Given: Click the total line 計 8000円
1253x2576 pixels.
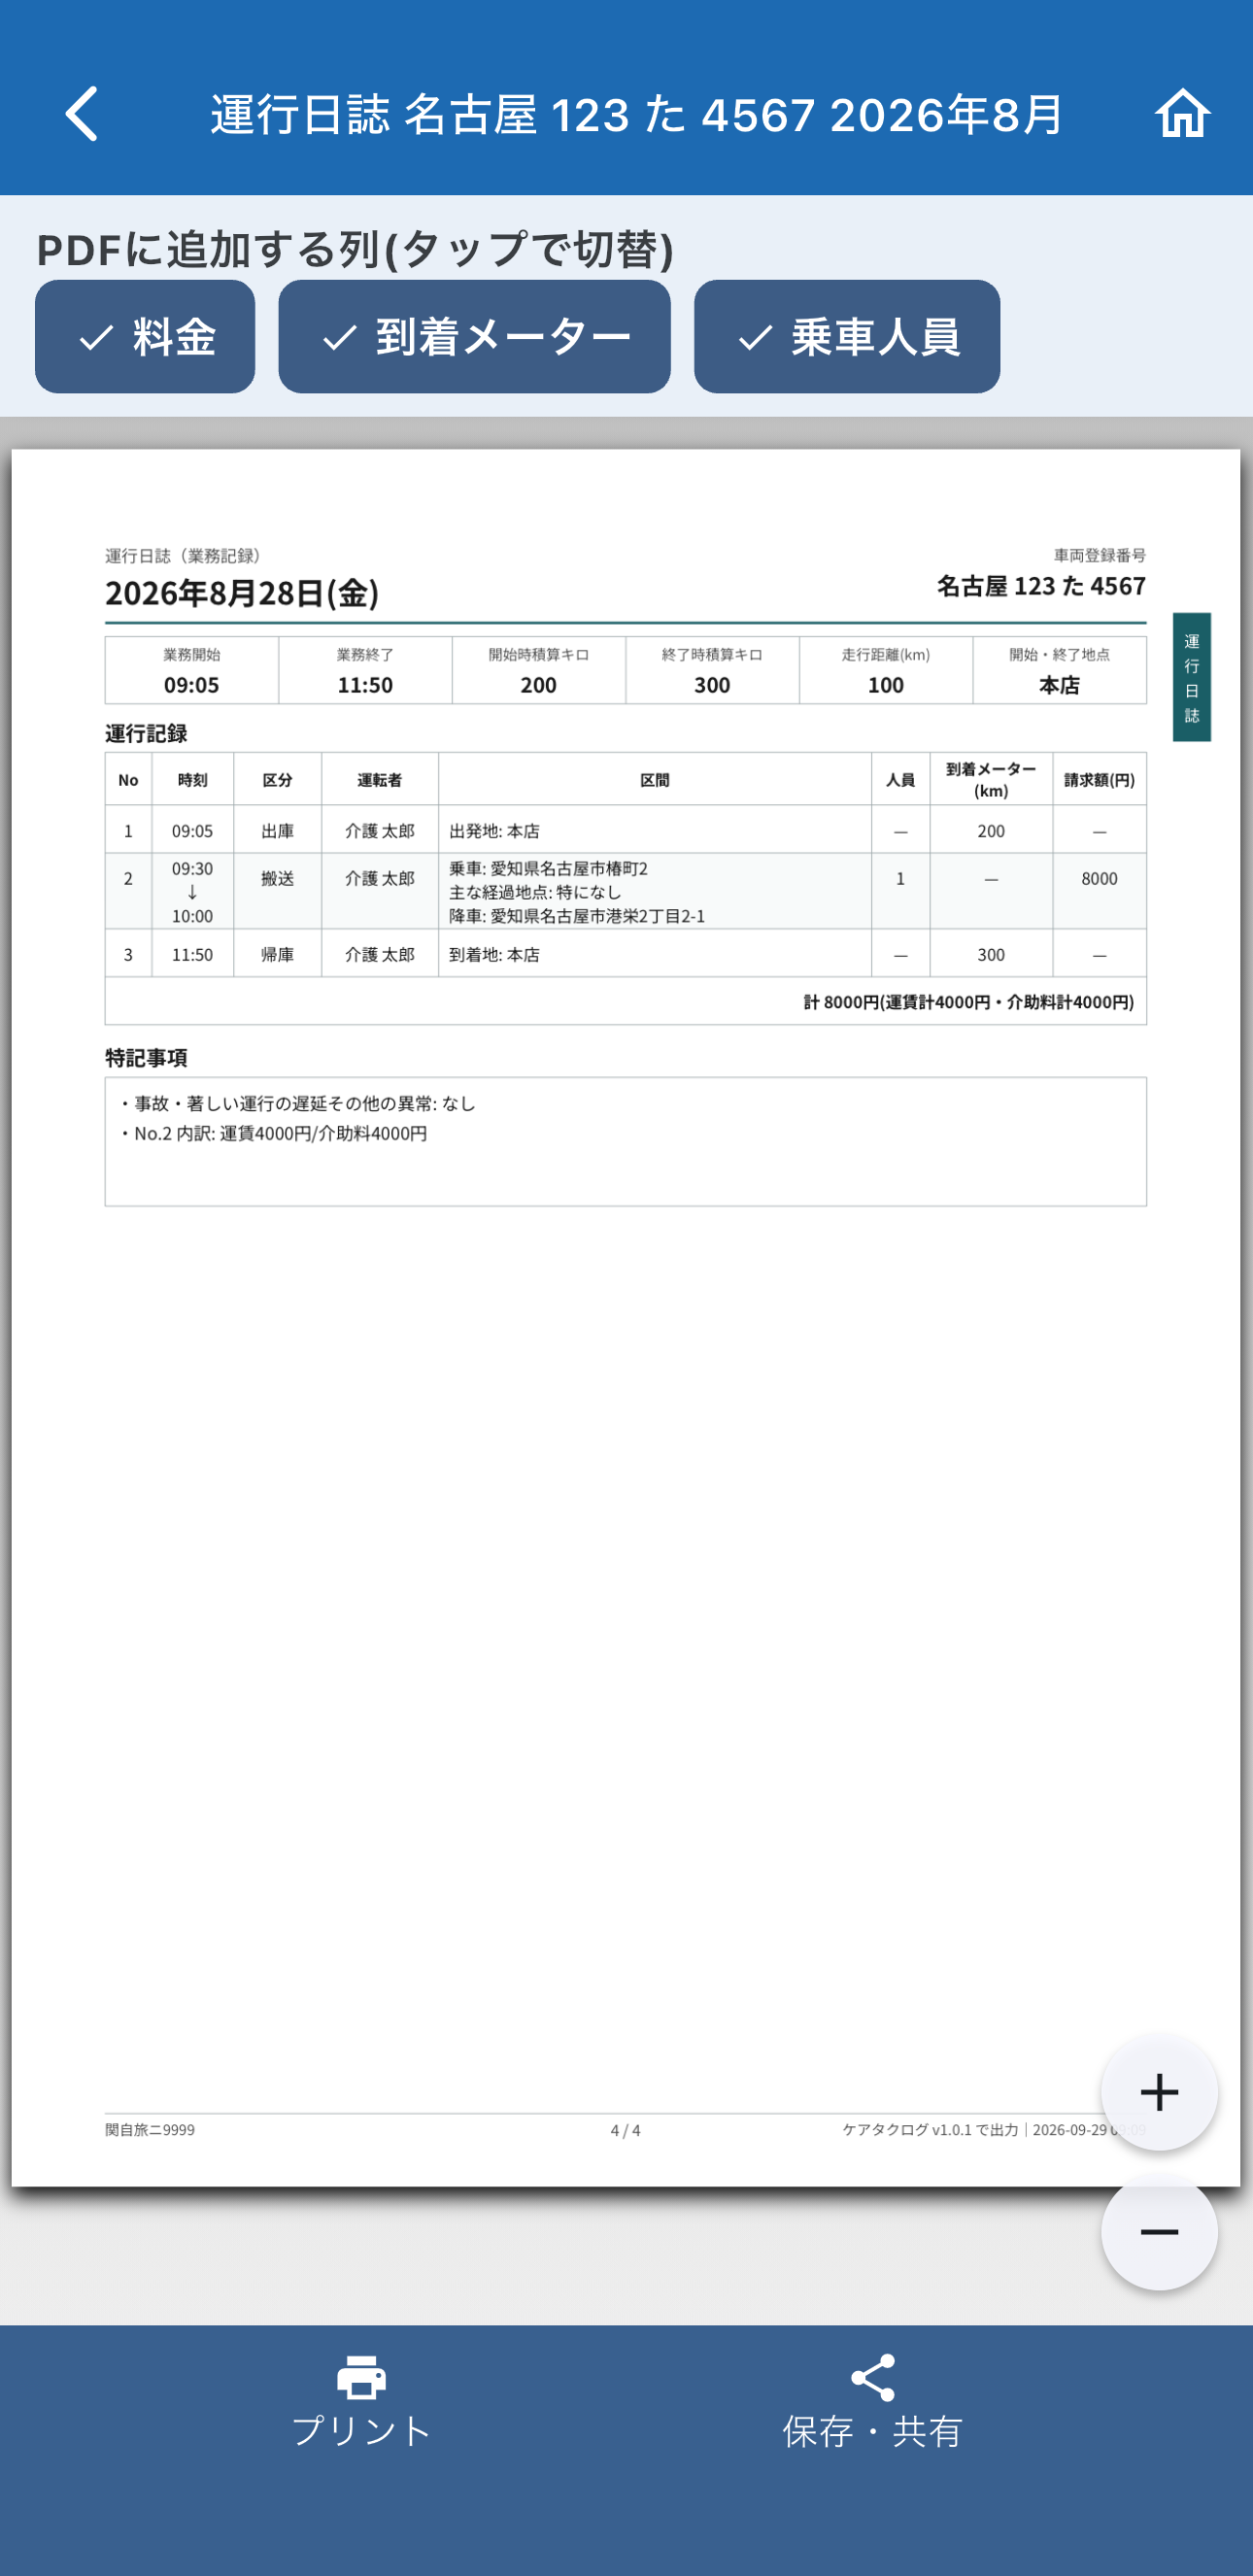Looking at the screenshot, I should coord(968,1002).
